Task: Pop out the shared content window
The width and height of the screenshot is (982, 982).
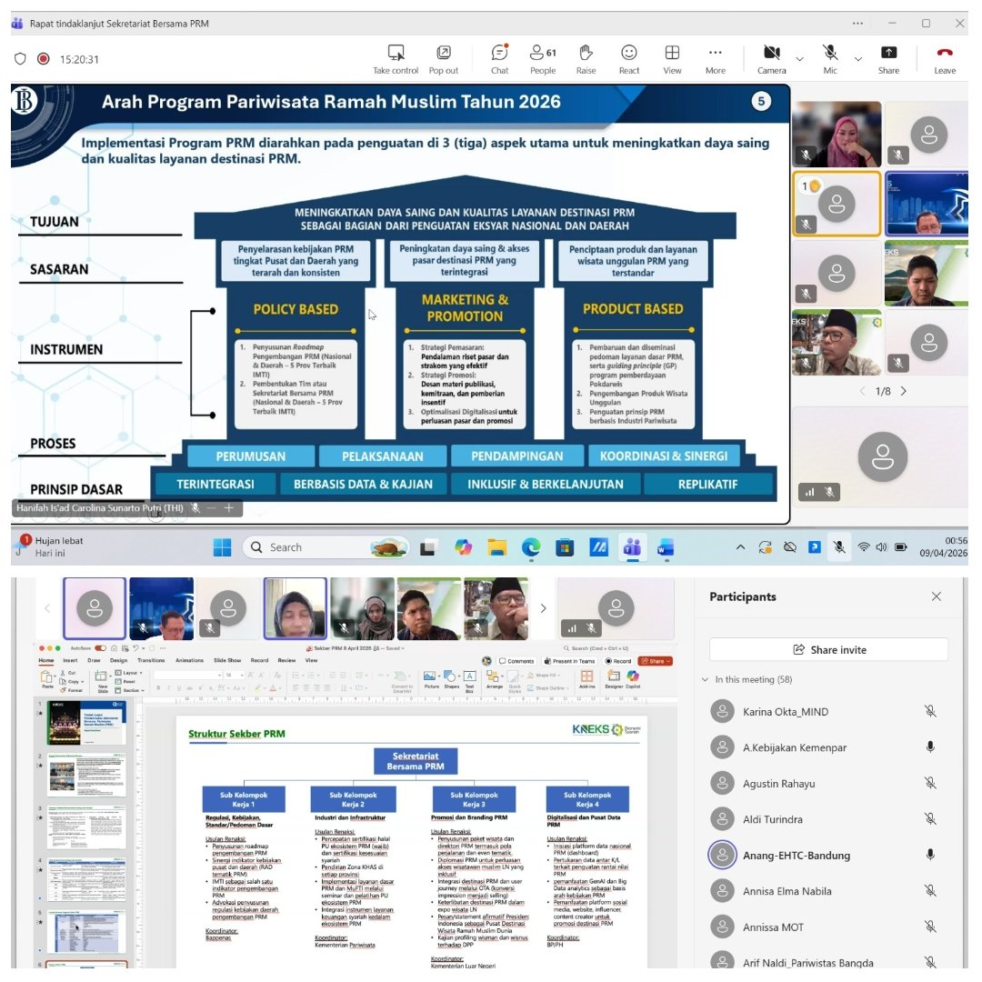Action: coord(444,58)
